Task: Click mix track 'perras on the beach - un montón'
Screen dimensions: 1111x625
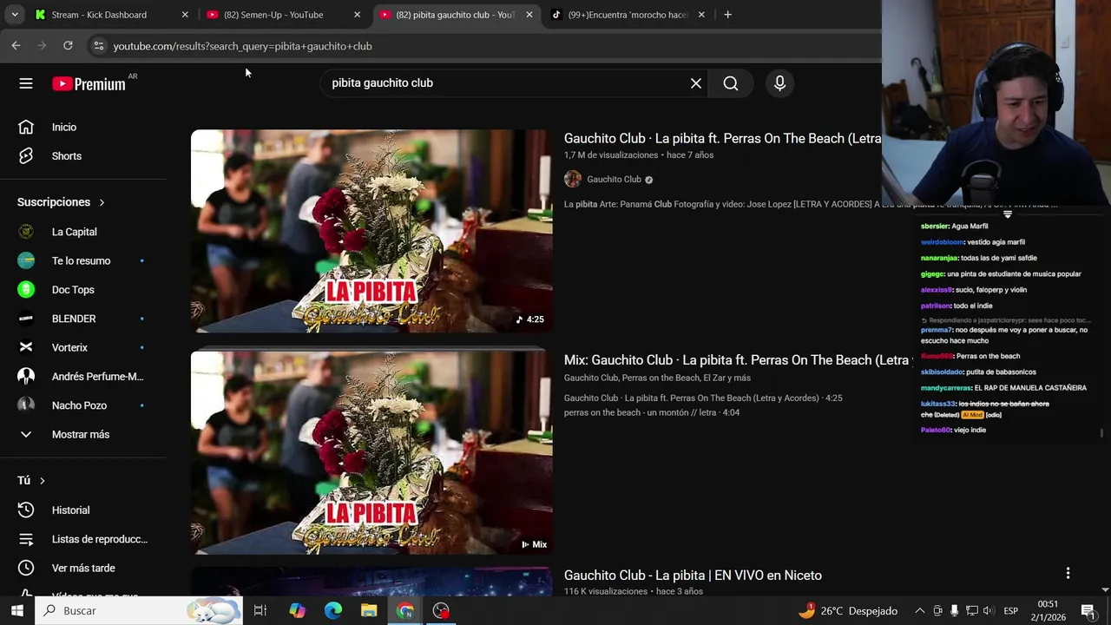Action: 652,412
